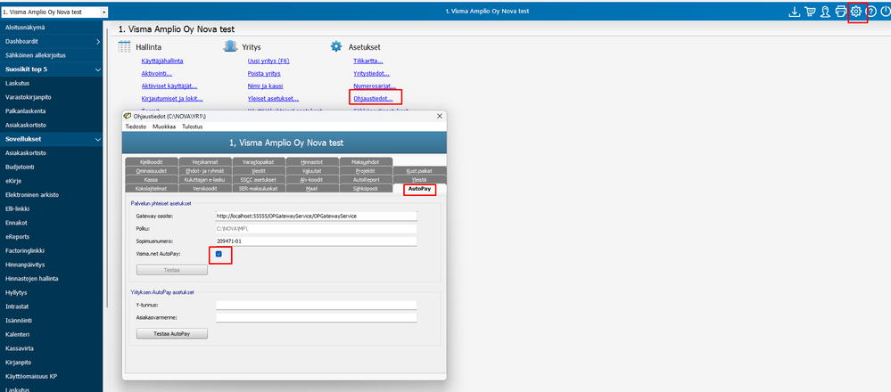The image size is (891, 392).
Task: Click the Poista yritys link
Action: (264, 73)
